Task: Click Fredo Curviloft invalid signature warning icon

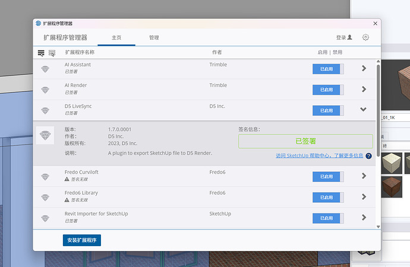Action: click(x=67, y=180)
